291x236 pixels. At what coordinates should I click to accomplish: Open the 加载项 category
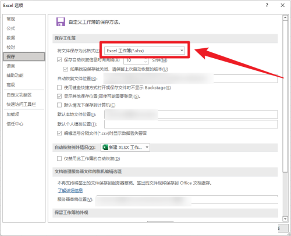pos(13,115)
